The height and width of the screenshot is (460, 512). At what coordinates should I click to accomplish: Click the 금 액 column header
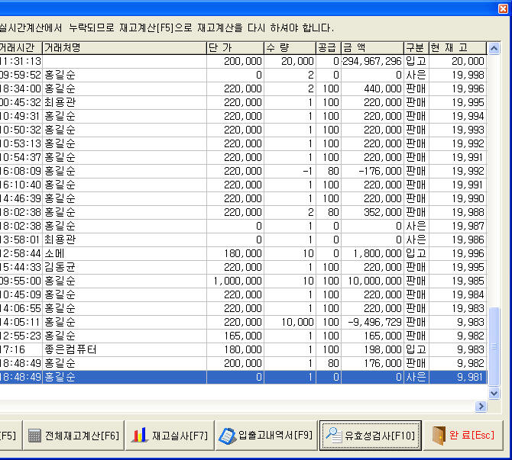[372, 48]
